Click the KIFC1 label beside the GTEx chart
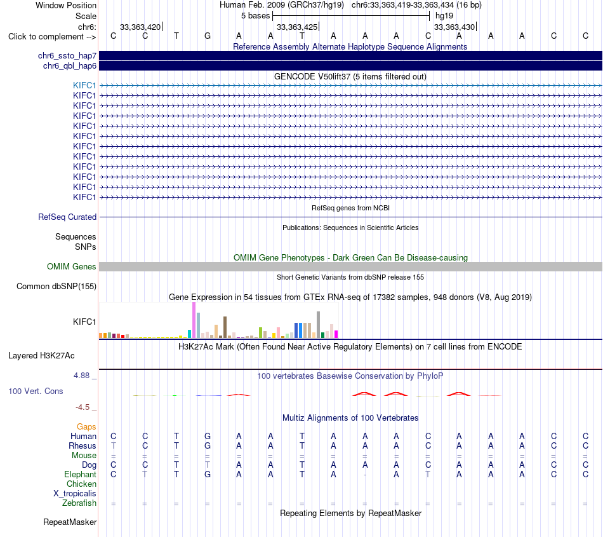This screenshot has width=603, height=537. (84, 322)
